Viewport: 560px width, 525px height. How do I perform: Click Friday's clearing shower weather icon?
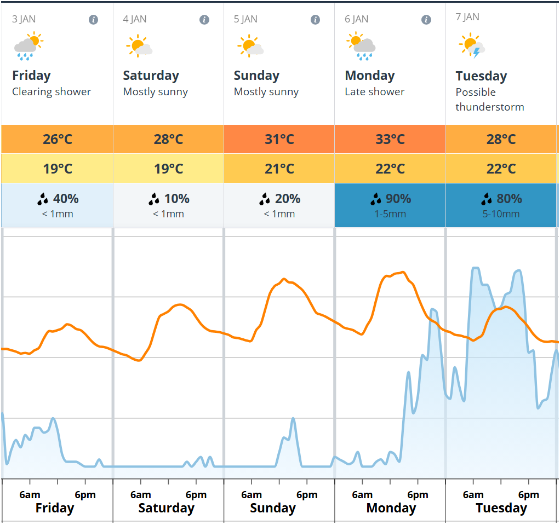click(28, 46)
